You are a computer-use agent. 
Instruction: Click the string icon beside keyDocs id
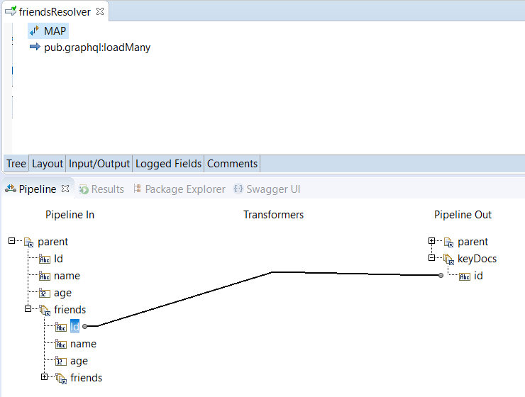(465, 276)
